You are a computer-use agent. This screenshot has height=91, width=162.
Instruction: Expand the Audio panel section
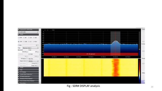pos(28,68)
